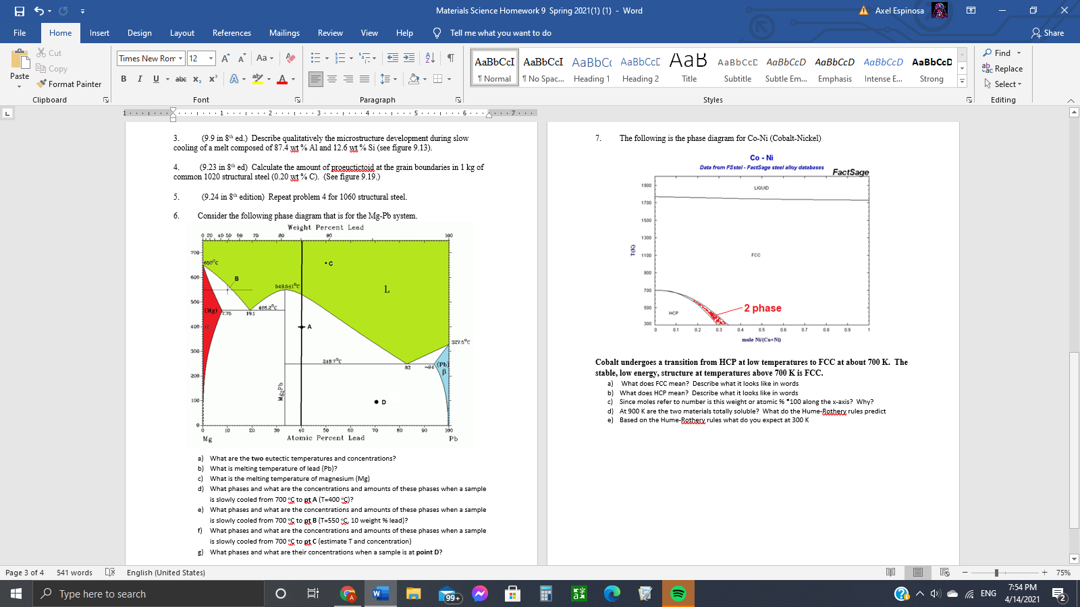Toggle bulleted list formatting
The image size is (1080, 607).
(315, 58)
